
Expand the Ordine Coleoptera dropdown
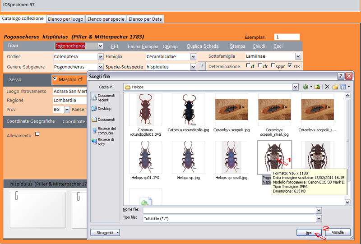point(100,57)
